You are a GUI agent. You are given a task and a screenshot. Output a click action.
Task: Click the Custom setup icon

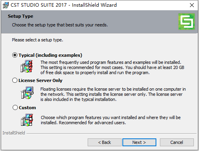[x=27, y=119]
